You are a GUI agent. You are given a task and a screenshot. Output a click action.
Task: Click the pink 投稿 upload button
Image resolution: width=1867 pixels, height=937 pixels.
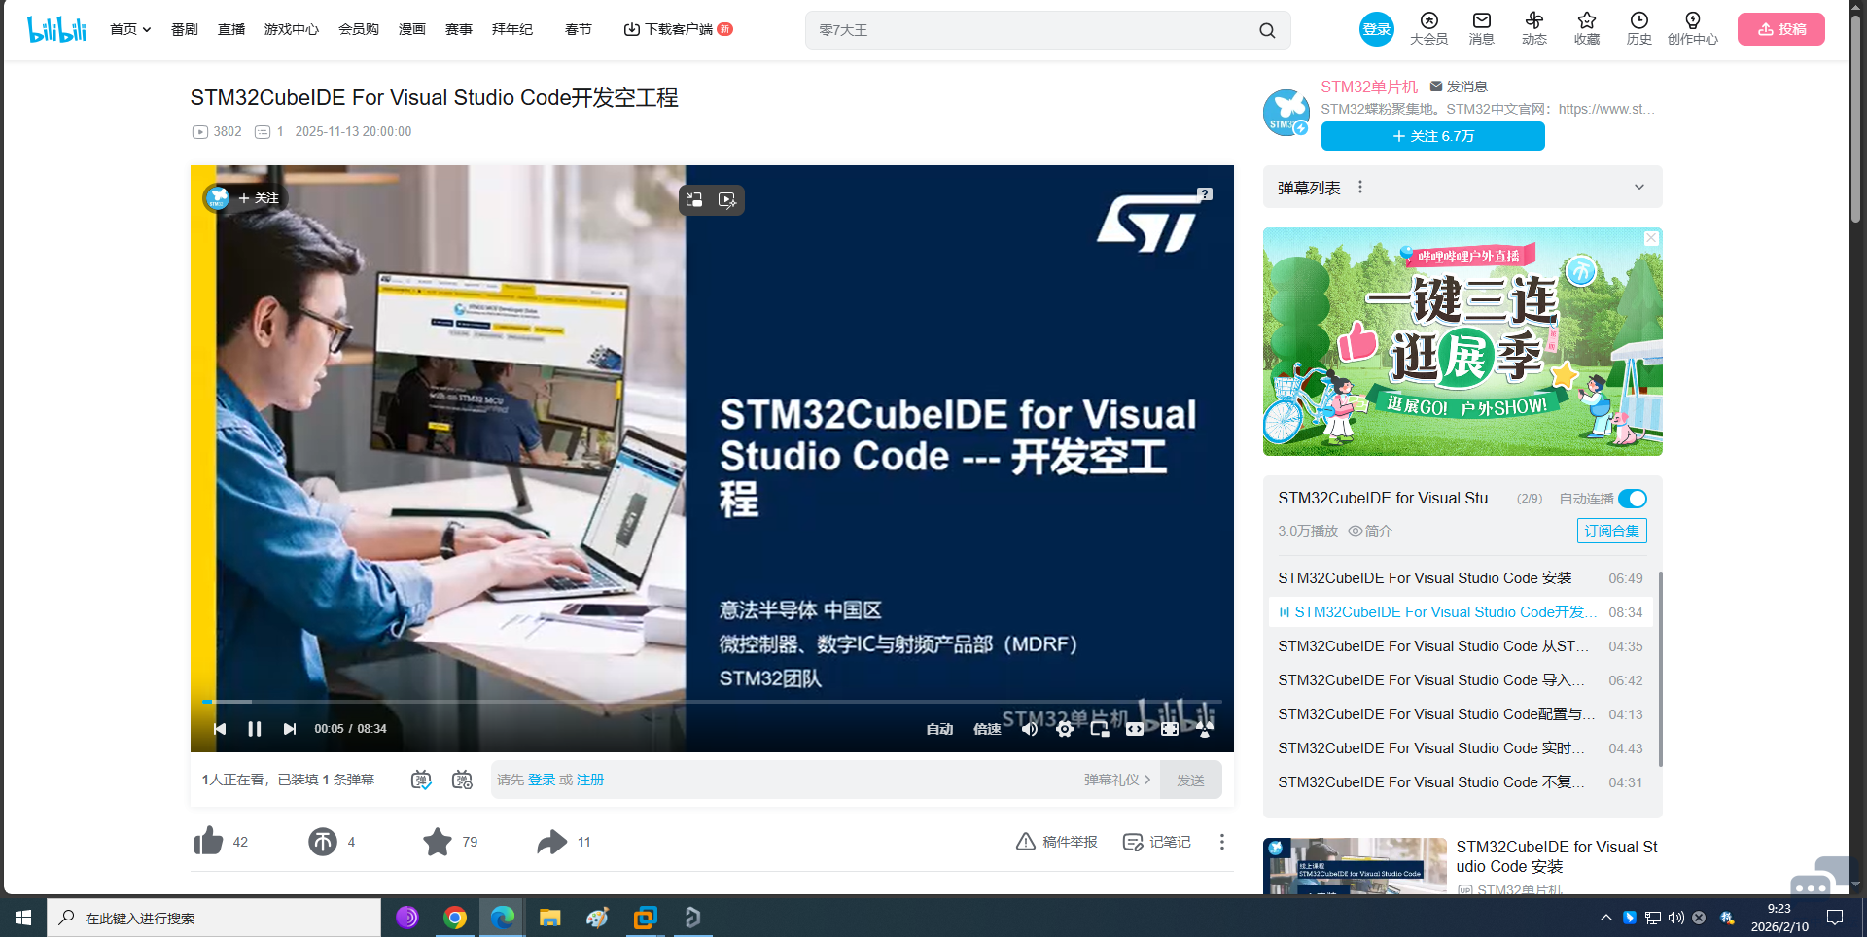1781,29
